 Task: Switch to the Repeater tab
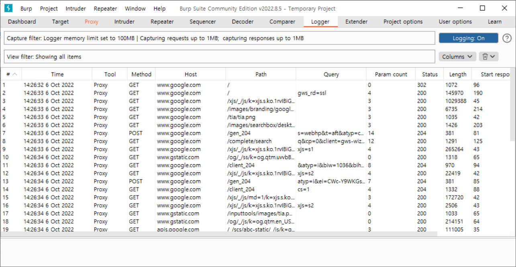click(162, 22)
